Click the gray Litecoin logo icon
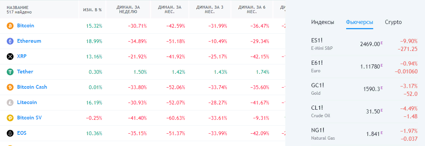This screenshot has width=425, height=146. (x=10, y=103)
